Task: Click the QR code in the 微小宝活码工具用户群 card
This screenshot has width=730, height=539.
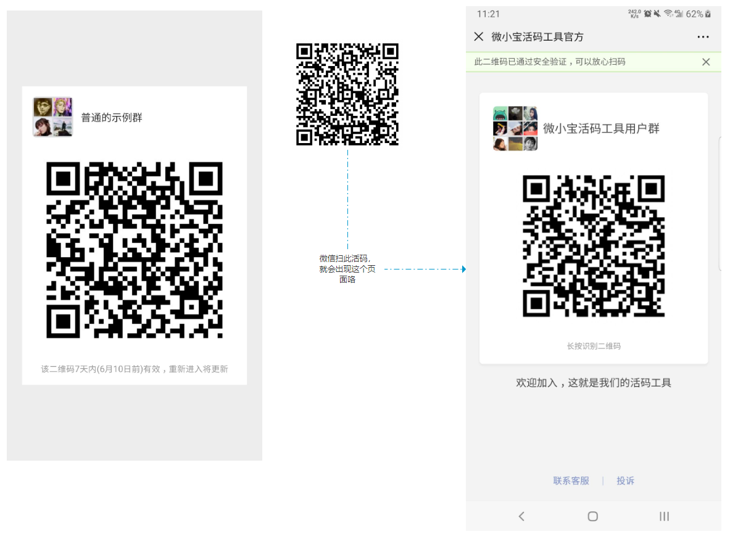Action: (x=594, y=246)
